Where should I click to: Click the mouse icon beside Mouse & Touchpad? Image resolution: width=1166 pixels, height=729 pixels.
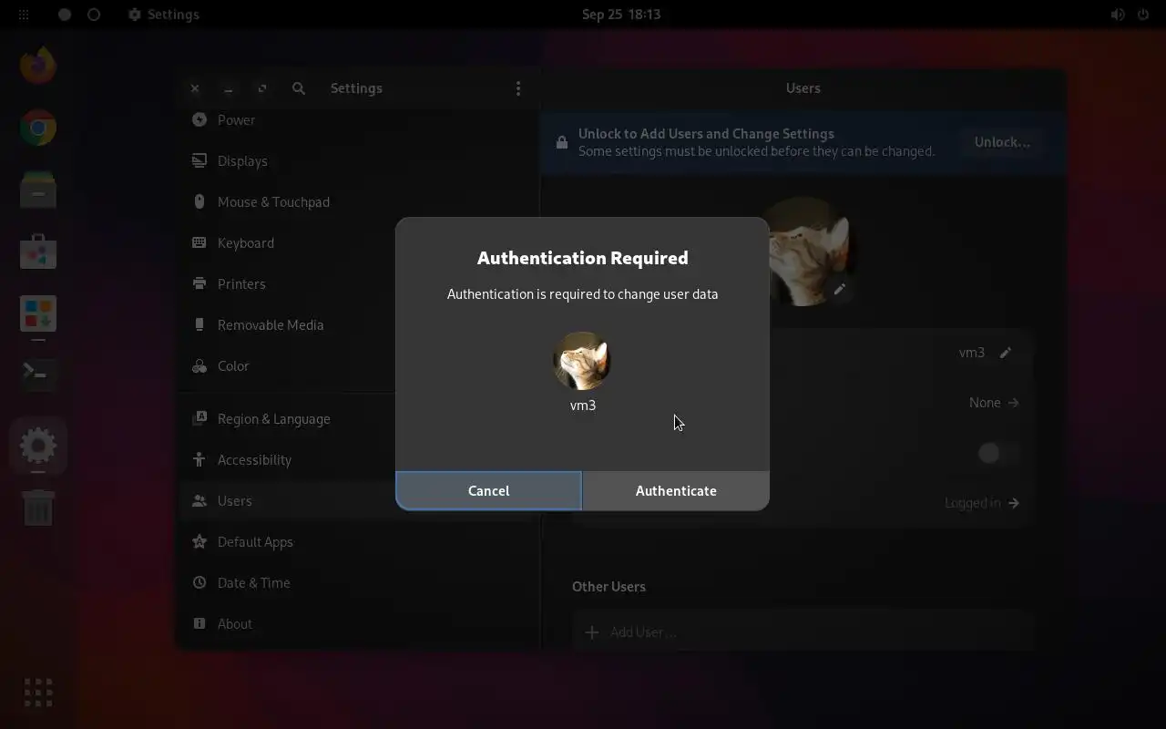tap(199, 202)
